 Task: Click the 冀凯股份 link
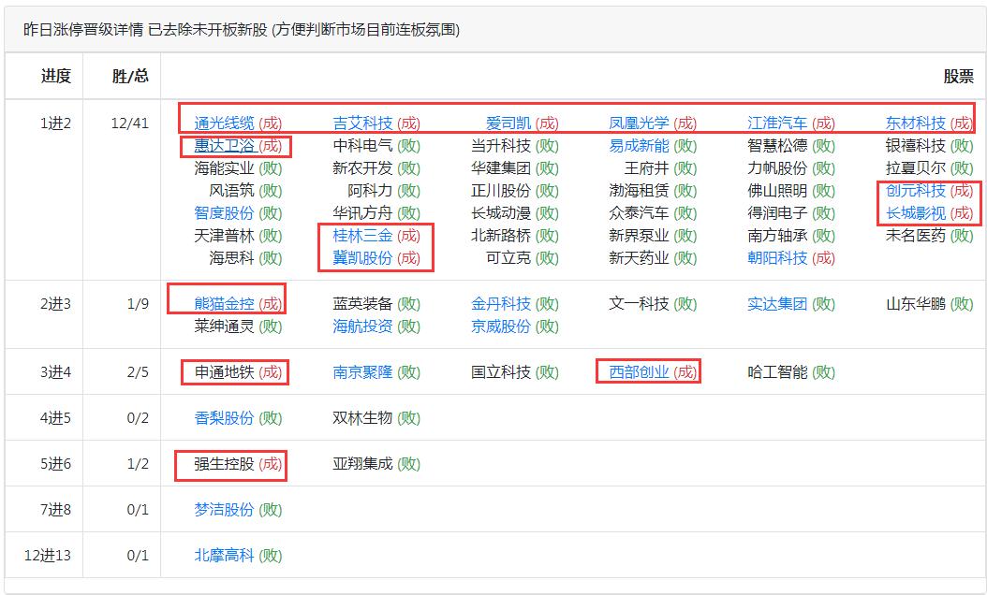tap(362, 258)
